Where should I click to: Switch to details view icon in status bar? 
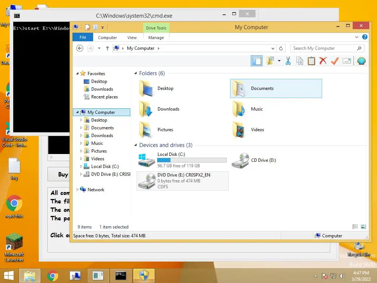coord(355,227)
